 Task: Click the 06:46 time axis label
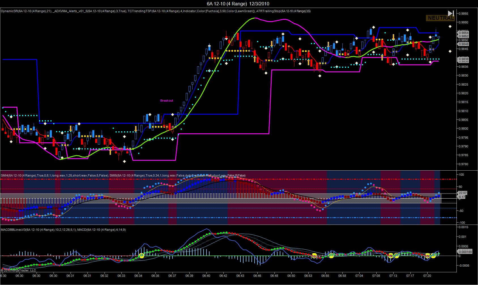pyautogui.click(x=257, y=275)
